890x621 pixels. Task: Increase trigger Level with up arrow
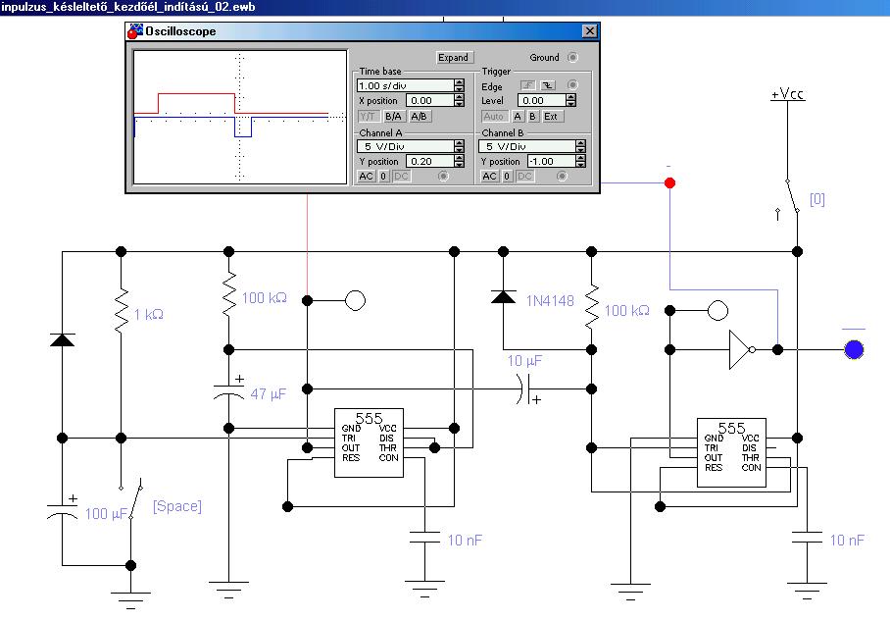pos(571,97)
